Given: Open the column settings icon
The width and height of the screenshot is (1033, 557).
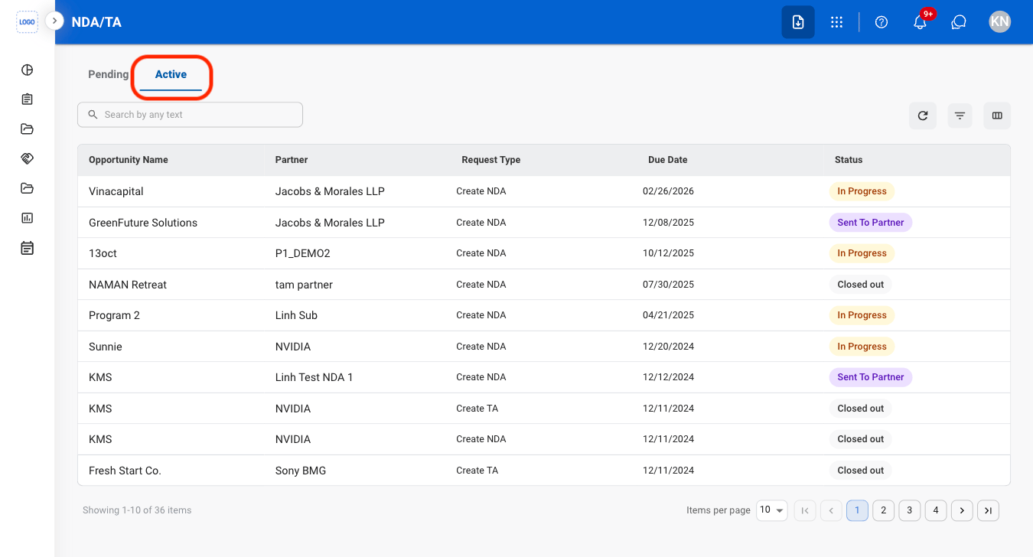Looking at the screenshot, I should click(997, 116).
